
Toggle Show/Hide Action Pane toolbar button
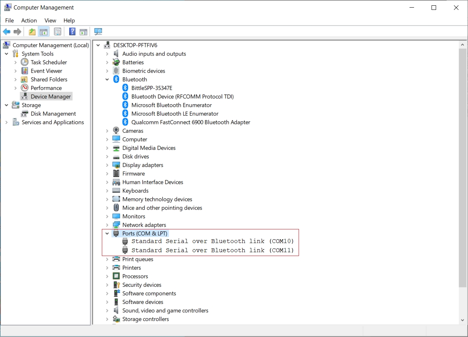(x=84, y=32)
